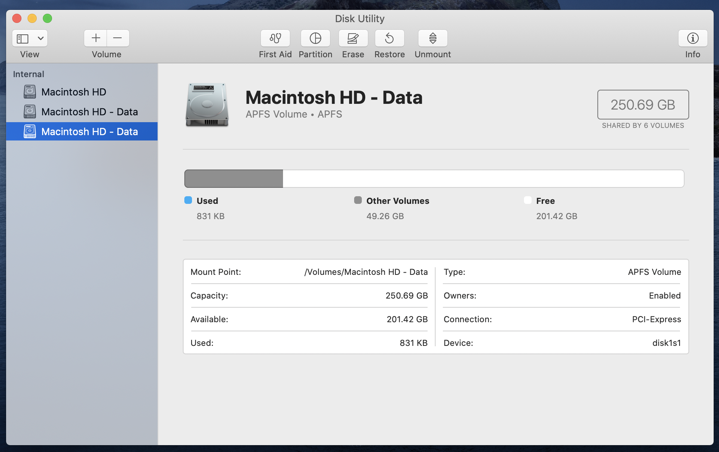Click the white Free legend swatch
719x452 pixels.
click(x=528, y=200)
